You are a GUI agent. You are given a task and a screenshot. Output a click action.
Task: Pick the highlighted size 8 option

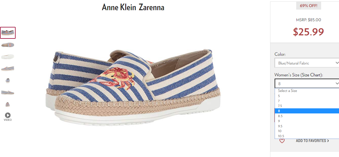click(307, 111)
